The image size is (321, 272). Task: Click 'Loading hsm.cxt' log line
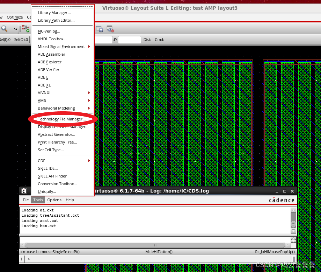pos(39,226)
